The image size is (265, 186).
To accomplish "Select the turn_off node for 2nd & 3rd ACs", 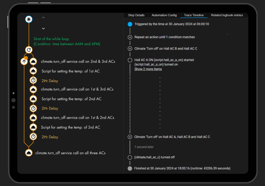I will pyautogui.click(x=33, y=61).
